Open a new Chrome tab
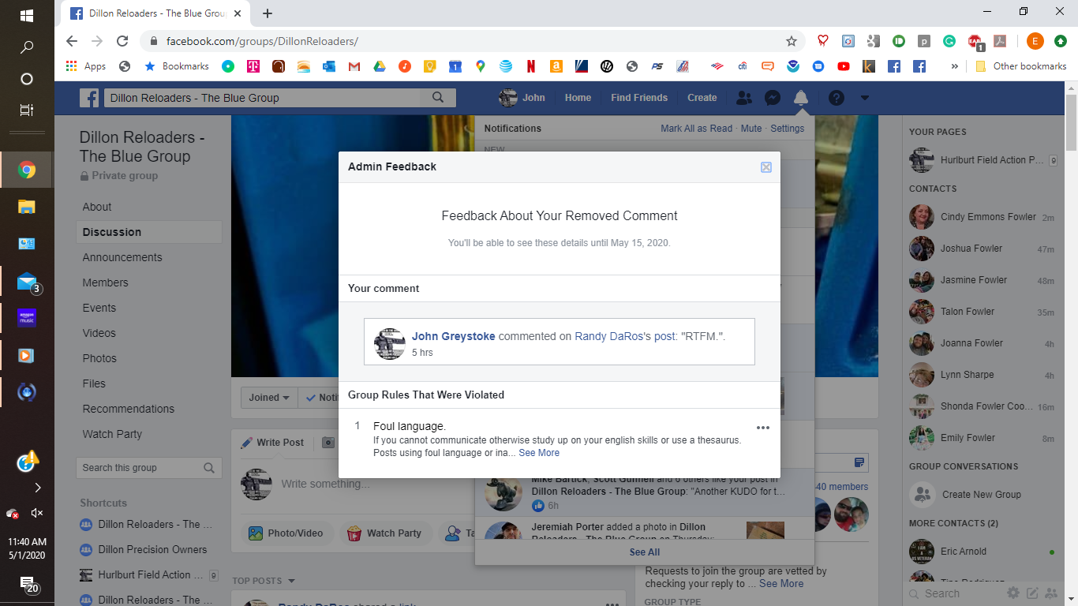1078x606 pixels. pyautogui.click(x=268, y=13)
